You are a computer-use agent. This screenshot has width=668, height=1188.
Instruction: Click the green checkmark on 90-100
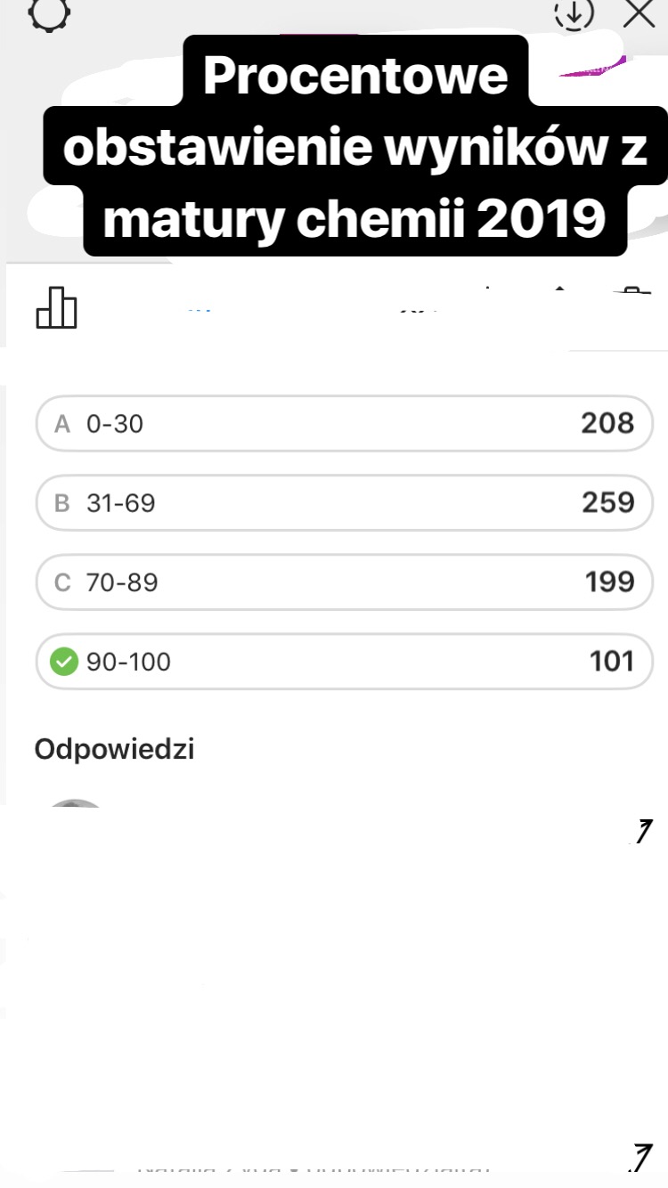coord(64,662)
